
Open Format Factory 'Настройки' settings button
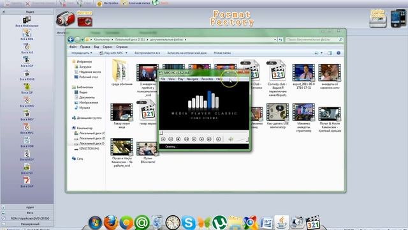107,3
